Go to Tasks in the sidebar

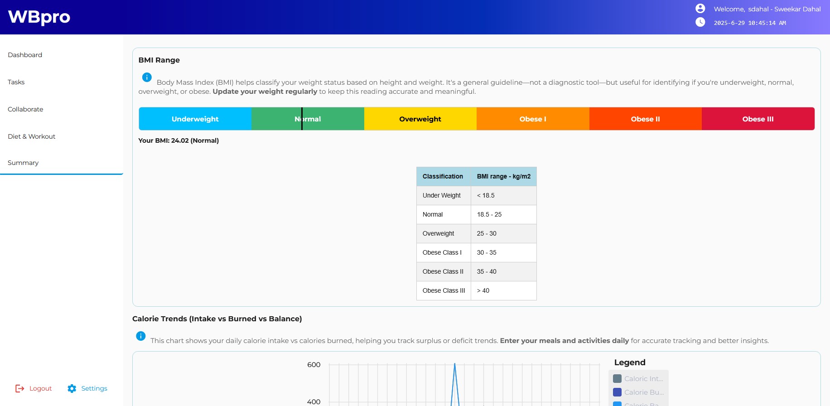click(x=16, y=82)
